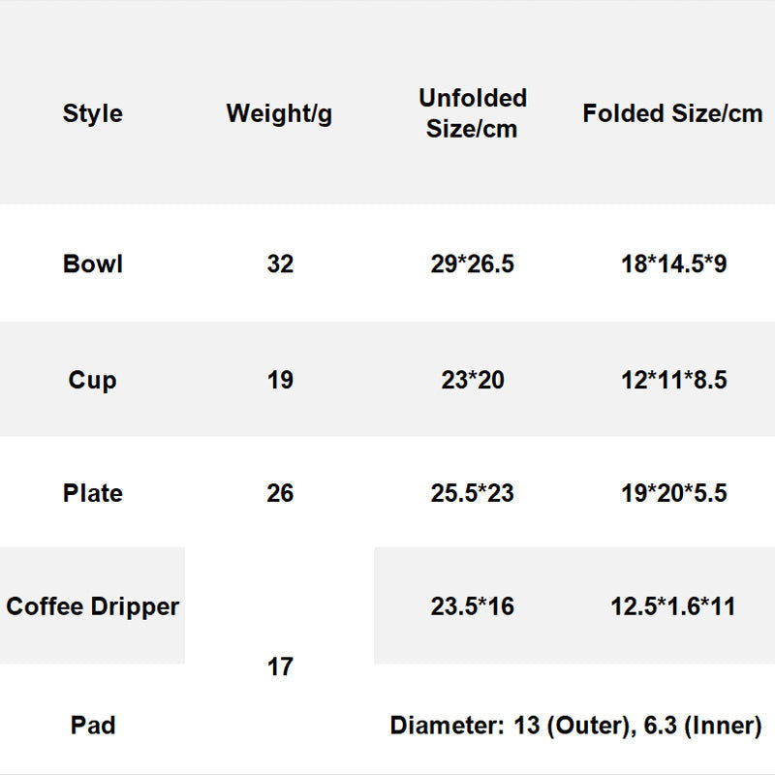Click the Coffee Dripper row label
775x775 pixels.
pyautogui.click(x=93, y=606)
